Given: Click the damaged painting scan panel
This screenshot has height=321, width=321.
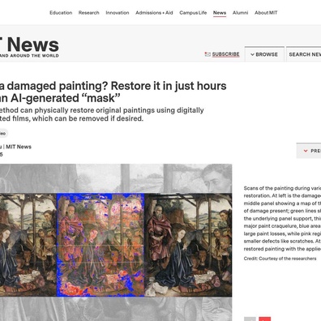Looking at the screenshot, I should pos(28,245).
